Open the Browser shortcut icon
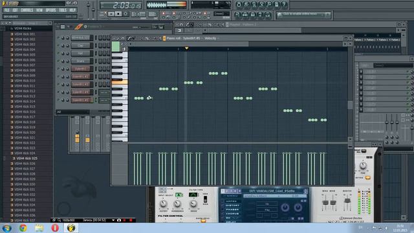The height and width of the screenshot is (233, 414). pyautogui.click(x=260, y=14)
